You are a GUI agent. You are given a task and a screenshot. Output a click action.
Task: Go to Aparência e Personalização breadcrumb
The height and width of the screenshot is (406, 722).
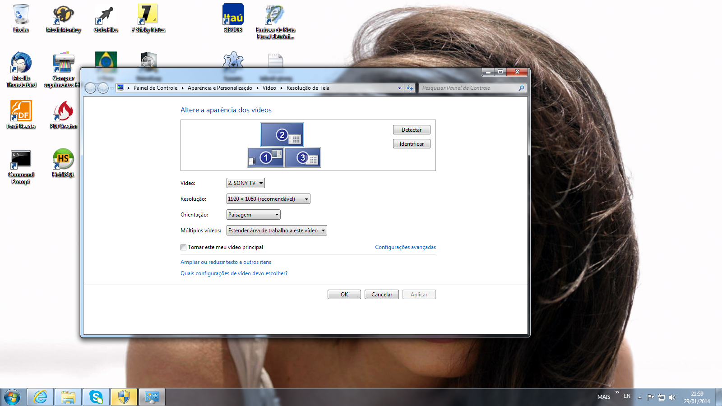click(220, 88)
